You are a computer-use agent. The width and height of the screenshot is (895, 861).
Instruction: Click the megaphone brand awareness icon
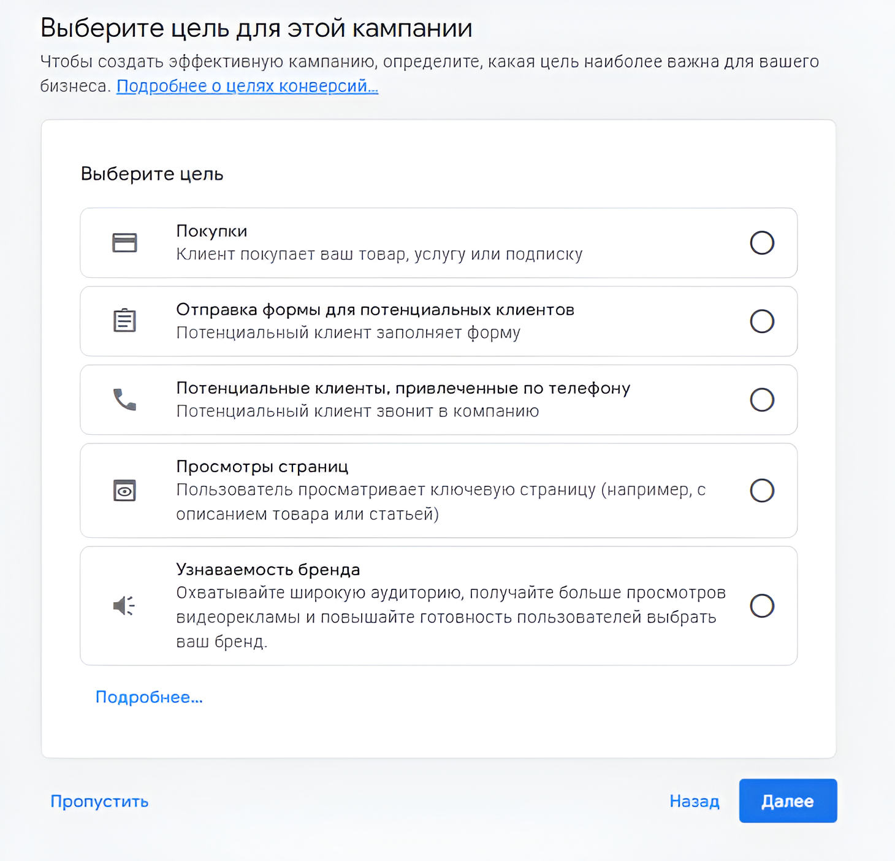click(x=124, y=605)
